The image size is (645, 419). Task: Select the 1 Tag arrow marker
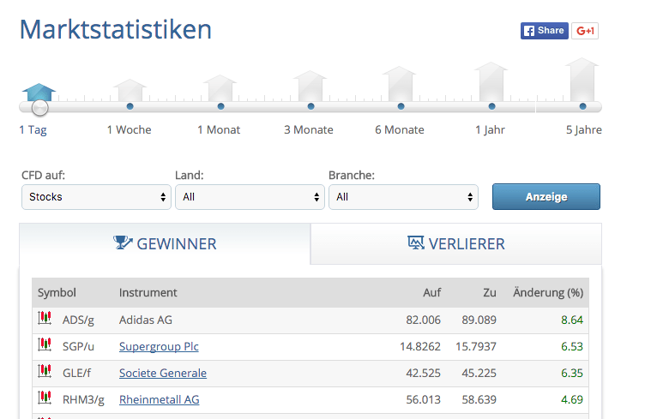[x=39, y=92]
